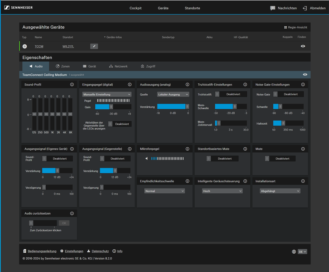
Task: Open the Datenschutz link
Action: [100, 251]
